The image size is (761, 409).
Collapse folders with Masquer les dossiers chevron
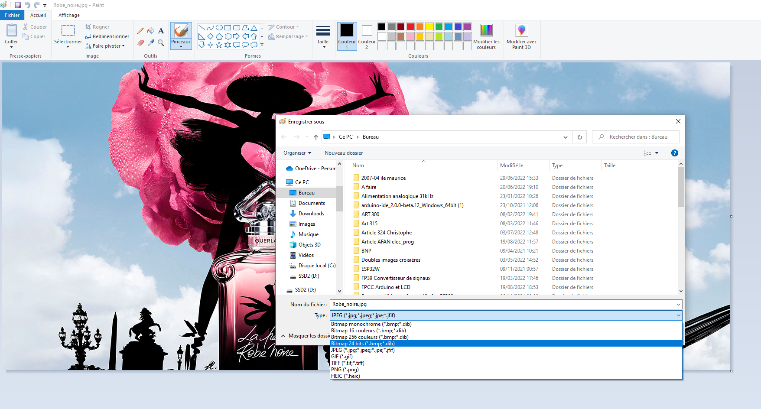coord(283,336)
